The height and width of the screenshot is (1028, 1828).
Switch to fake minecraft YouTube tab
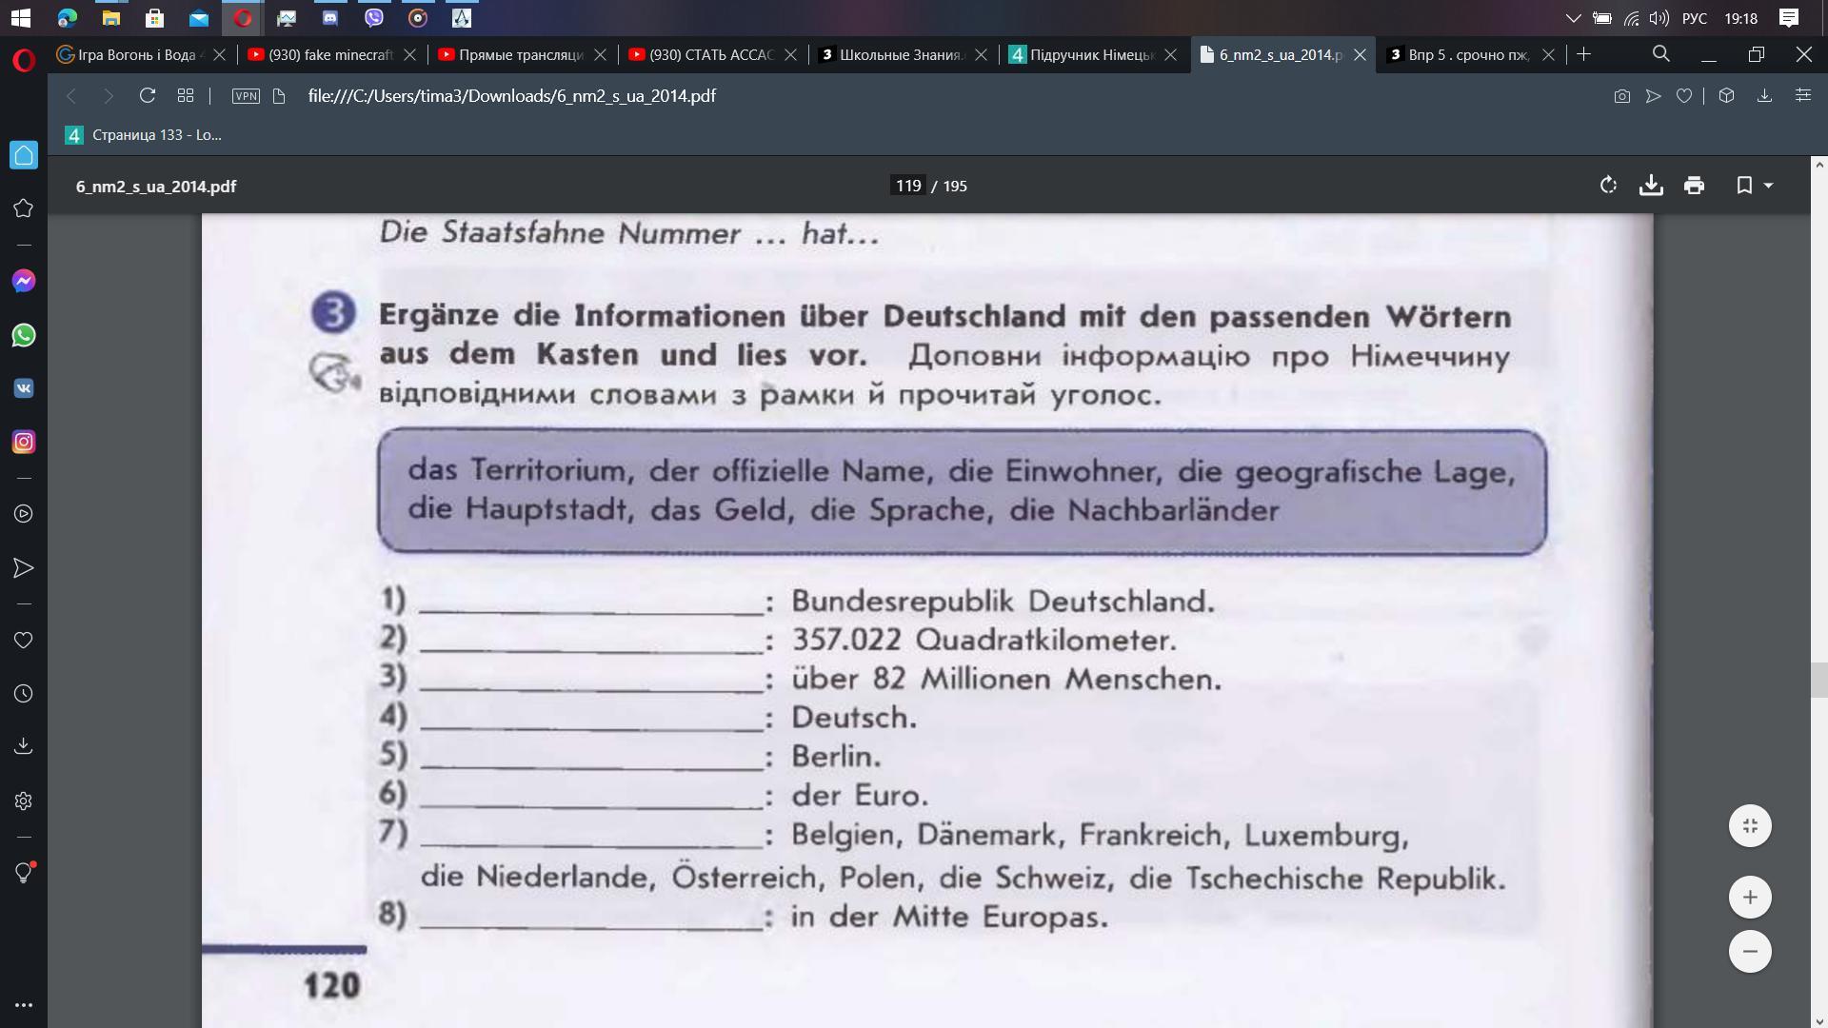(x=329, y=55)
